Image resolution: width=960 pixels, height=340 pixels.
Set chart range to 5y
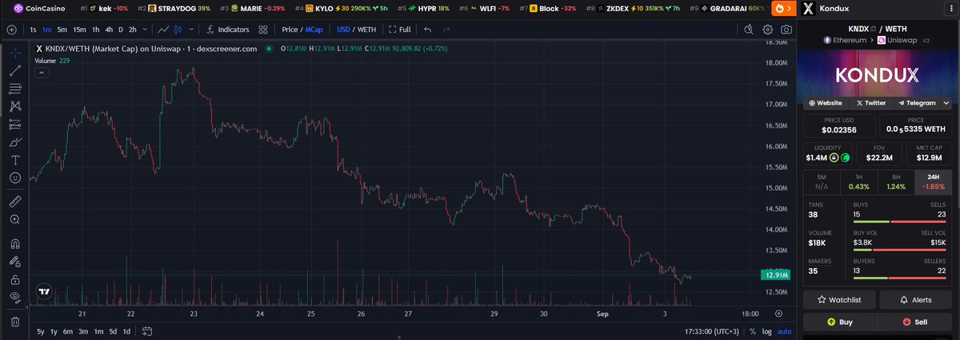tap(40, 331)
